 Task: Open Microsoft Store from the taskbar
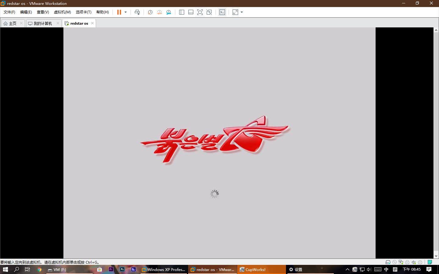pos(99,269)
